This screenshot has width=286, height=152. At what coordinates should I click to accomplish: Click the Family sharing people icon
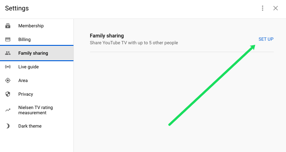point(8,53)
